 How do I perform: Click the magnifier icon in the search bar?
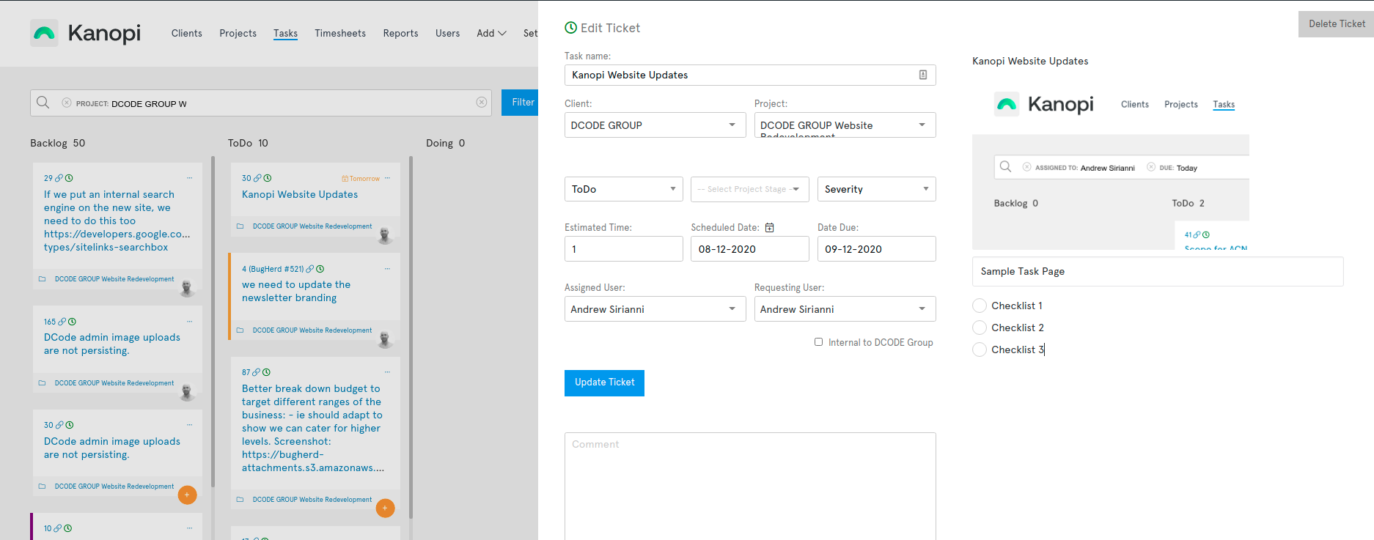pos(43,103)
